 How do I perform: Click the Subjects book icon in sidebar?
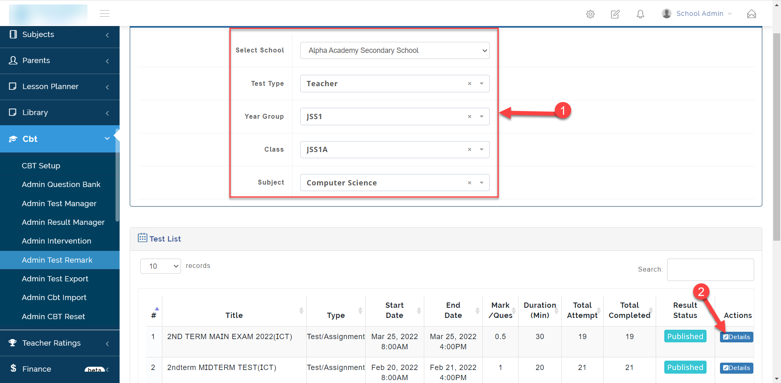(x=13, y=34)
